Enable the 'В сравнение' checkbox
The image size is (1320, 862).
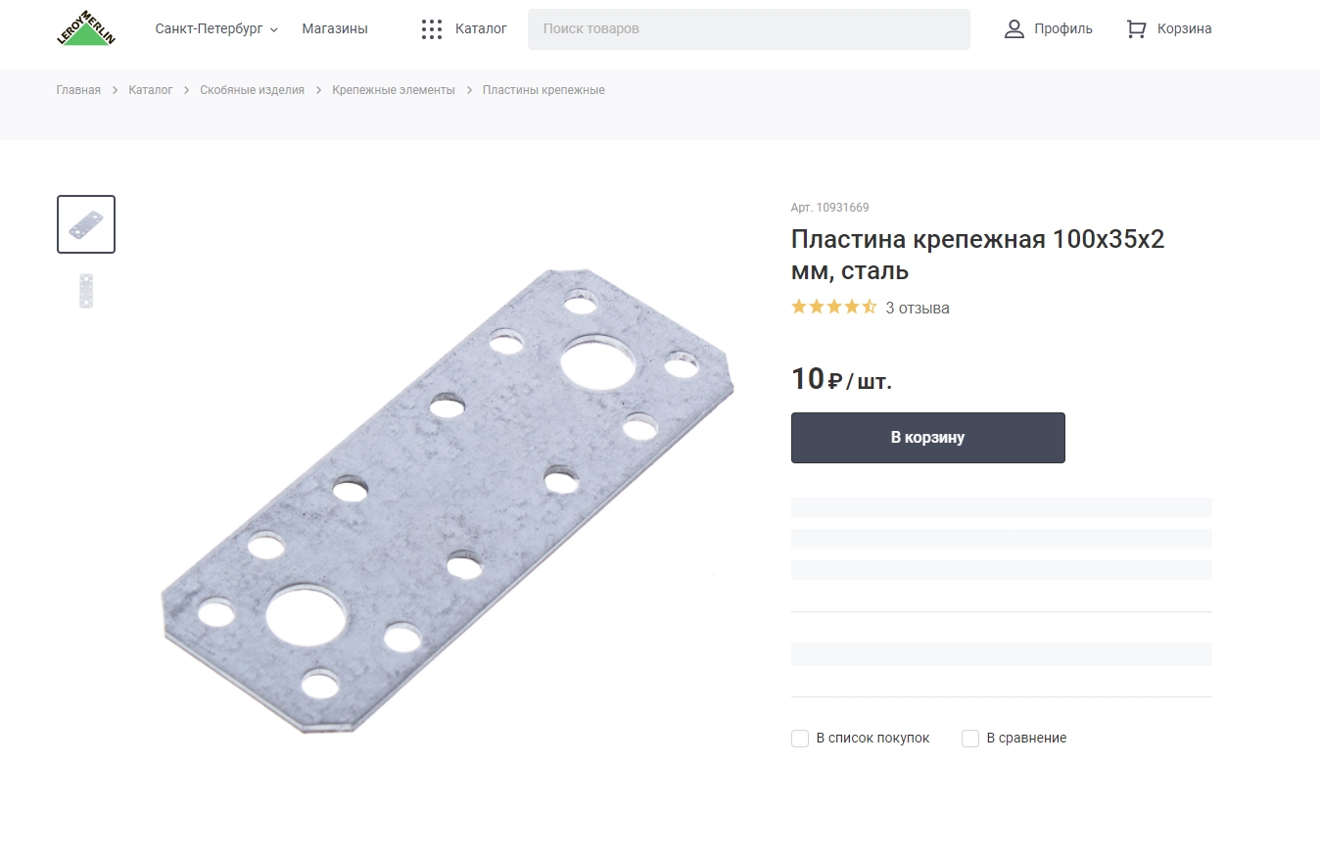click(970, 739)
